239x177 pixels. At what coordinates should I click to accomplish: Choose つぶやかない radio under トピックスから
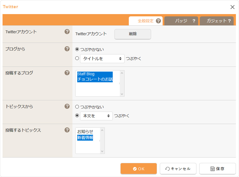coord(77,107)
